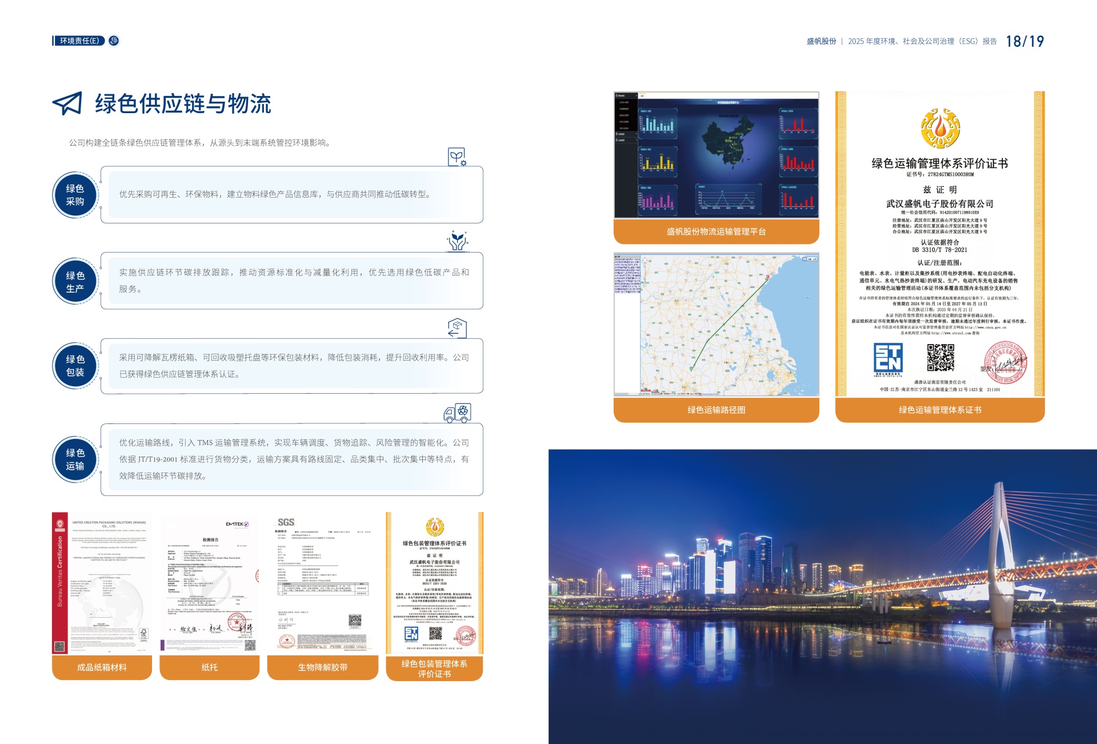1097x744 pixels.
Task: Click the 环境责任(E) section tab
Action: point(79,41)
